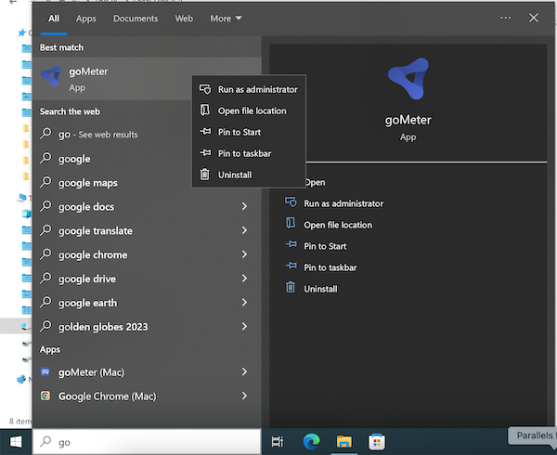
Task: Expand google drive suggestion arrow
Action: pyautogui.click(x=244, y=279)
